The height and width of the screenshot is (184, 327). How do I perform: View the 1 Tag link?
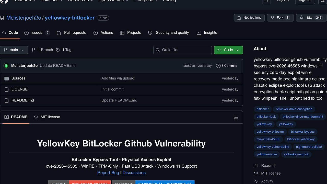(x=64, y=50)
